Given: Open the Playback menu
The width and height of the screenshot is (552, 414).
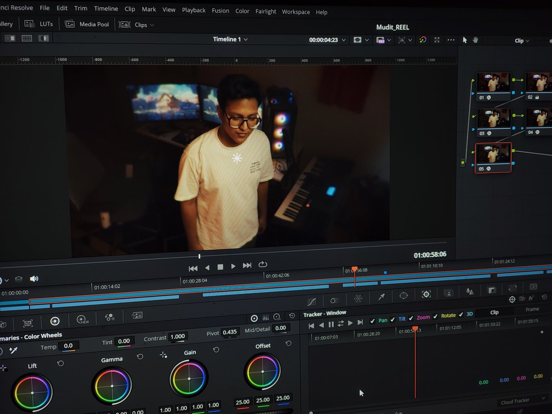Looking at the screenshot, I should (194, 10).
